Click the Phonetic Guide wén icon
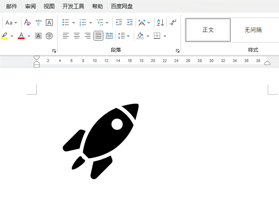This screenshot has width=279, height=202. tap(38, 22)
